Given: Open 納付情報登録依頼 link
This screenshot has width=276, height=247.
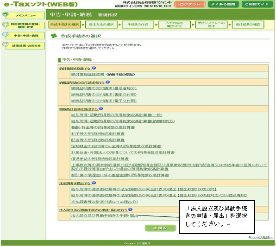Looking at the screenshot, I should click(x=88, y=75).
